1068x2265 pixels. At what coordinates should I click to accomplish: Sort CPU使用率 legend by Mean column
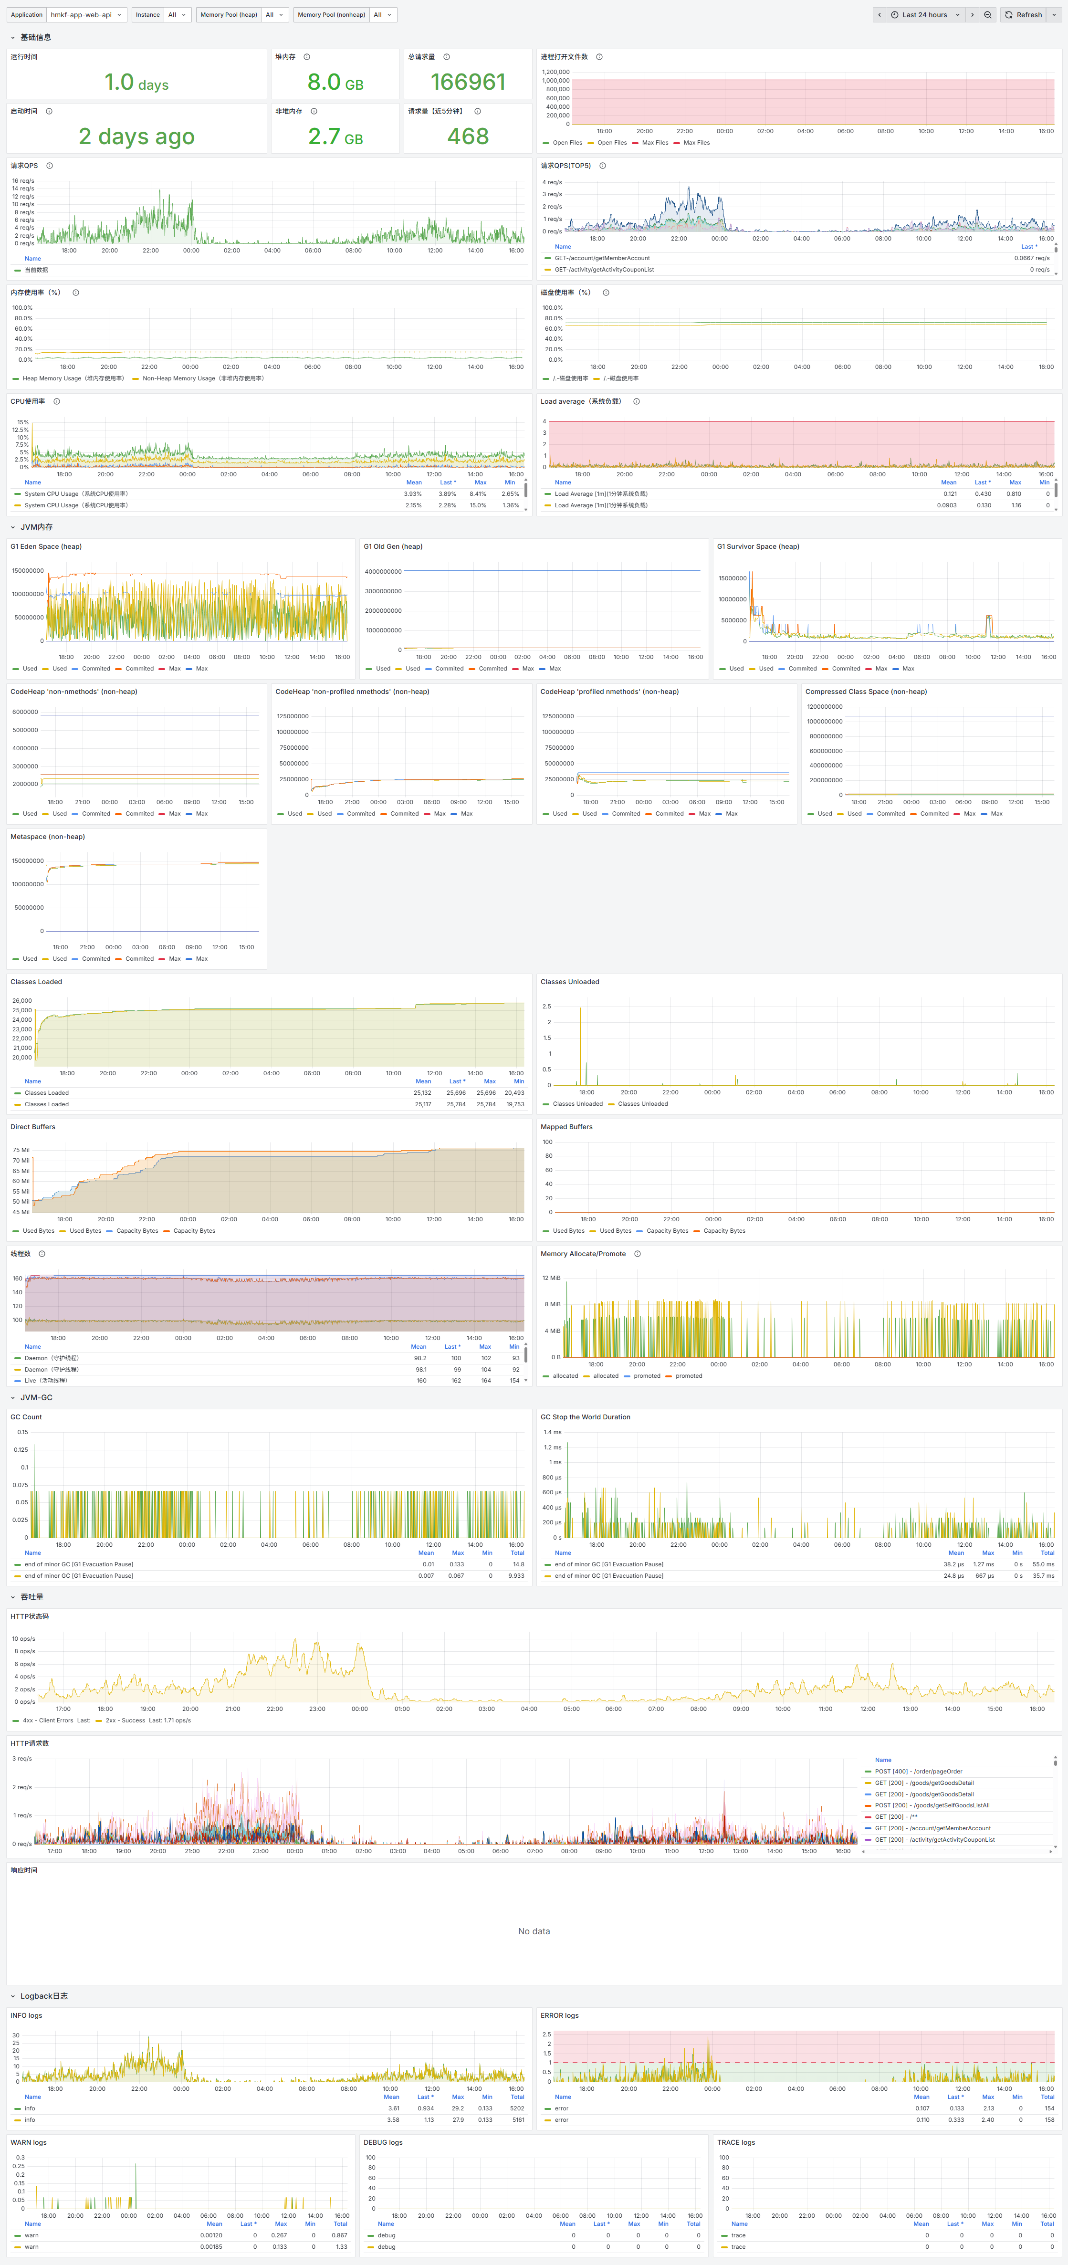[x=414, y=482]
